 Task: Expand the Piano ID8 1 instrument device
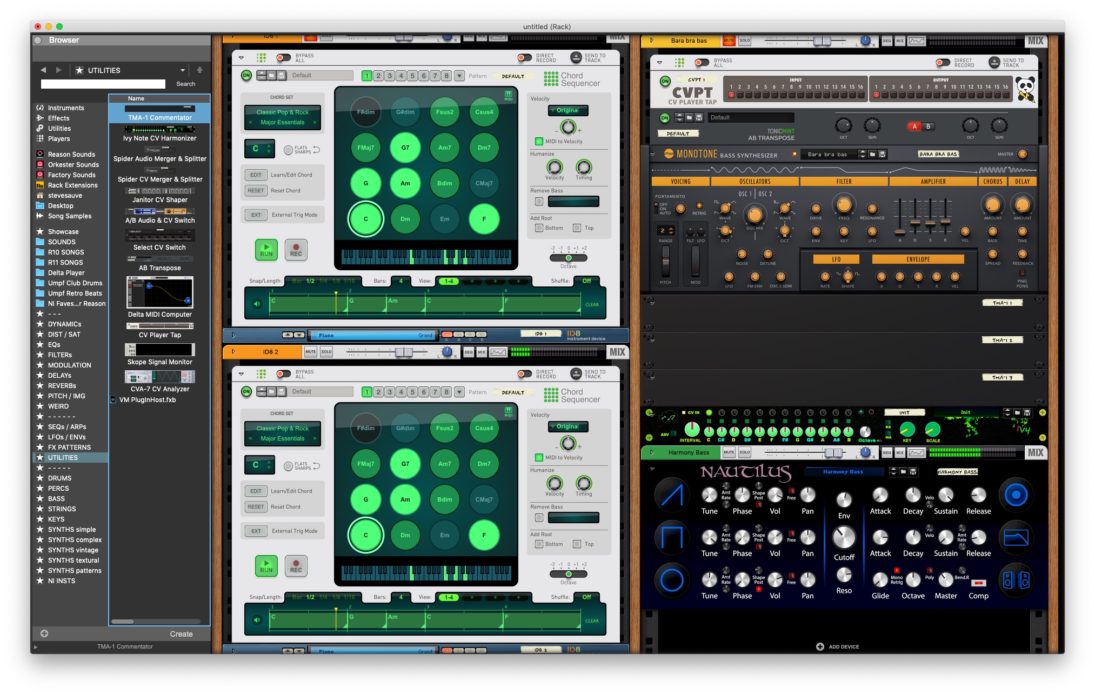[x=233, y=335]
